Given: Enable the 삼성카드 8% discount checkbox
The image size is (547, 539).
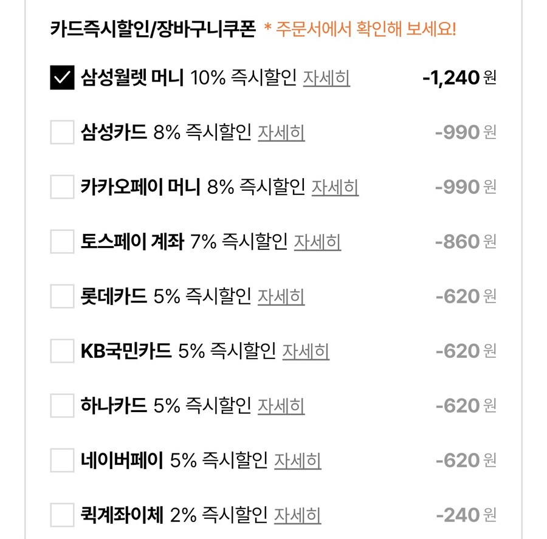Looking at the screenshot, I should point(61,132).
